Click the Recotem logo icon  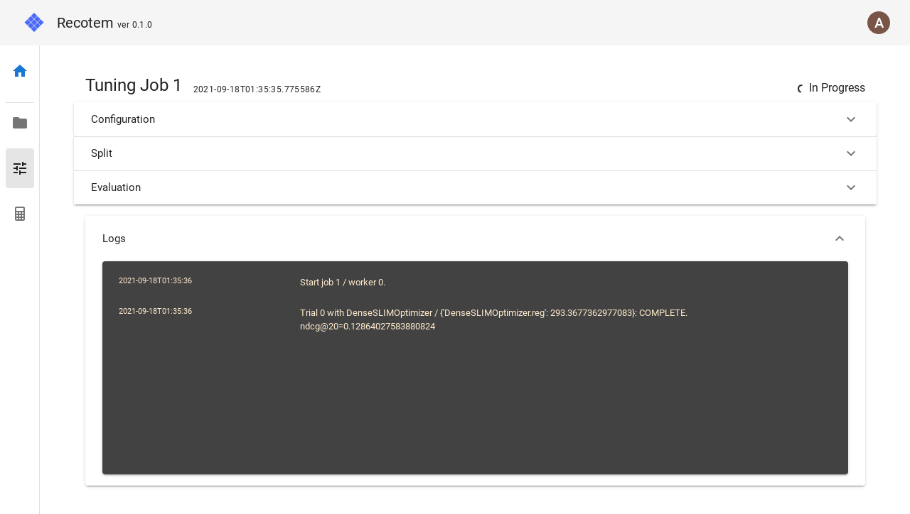pos(34,23)
